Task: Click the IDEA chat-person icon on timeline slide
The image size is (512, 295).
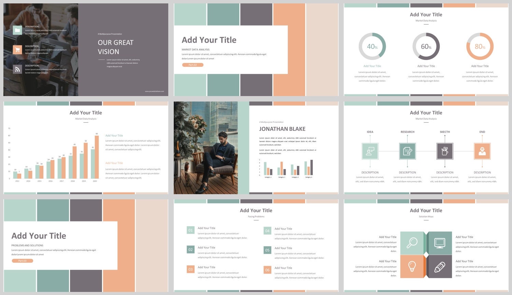Action: (370, 151)
